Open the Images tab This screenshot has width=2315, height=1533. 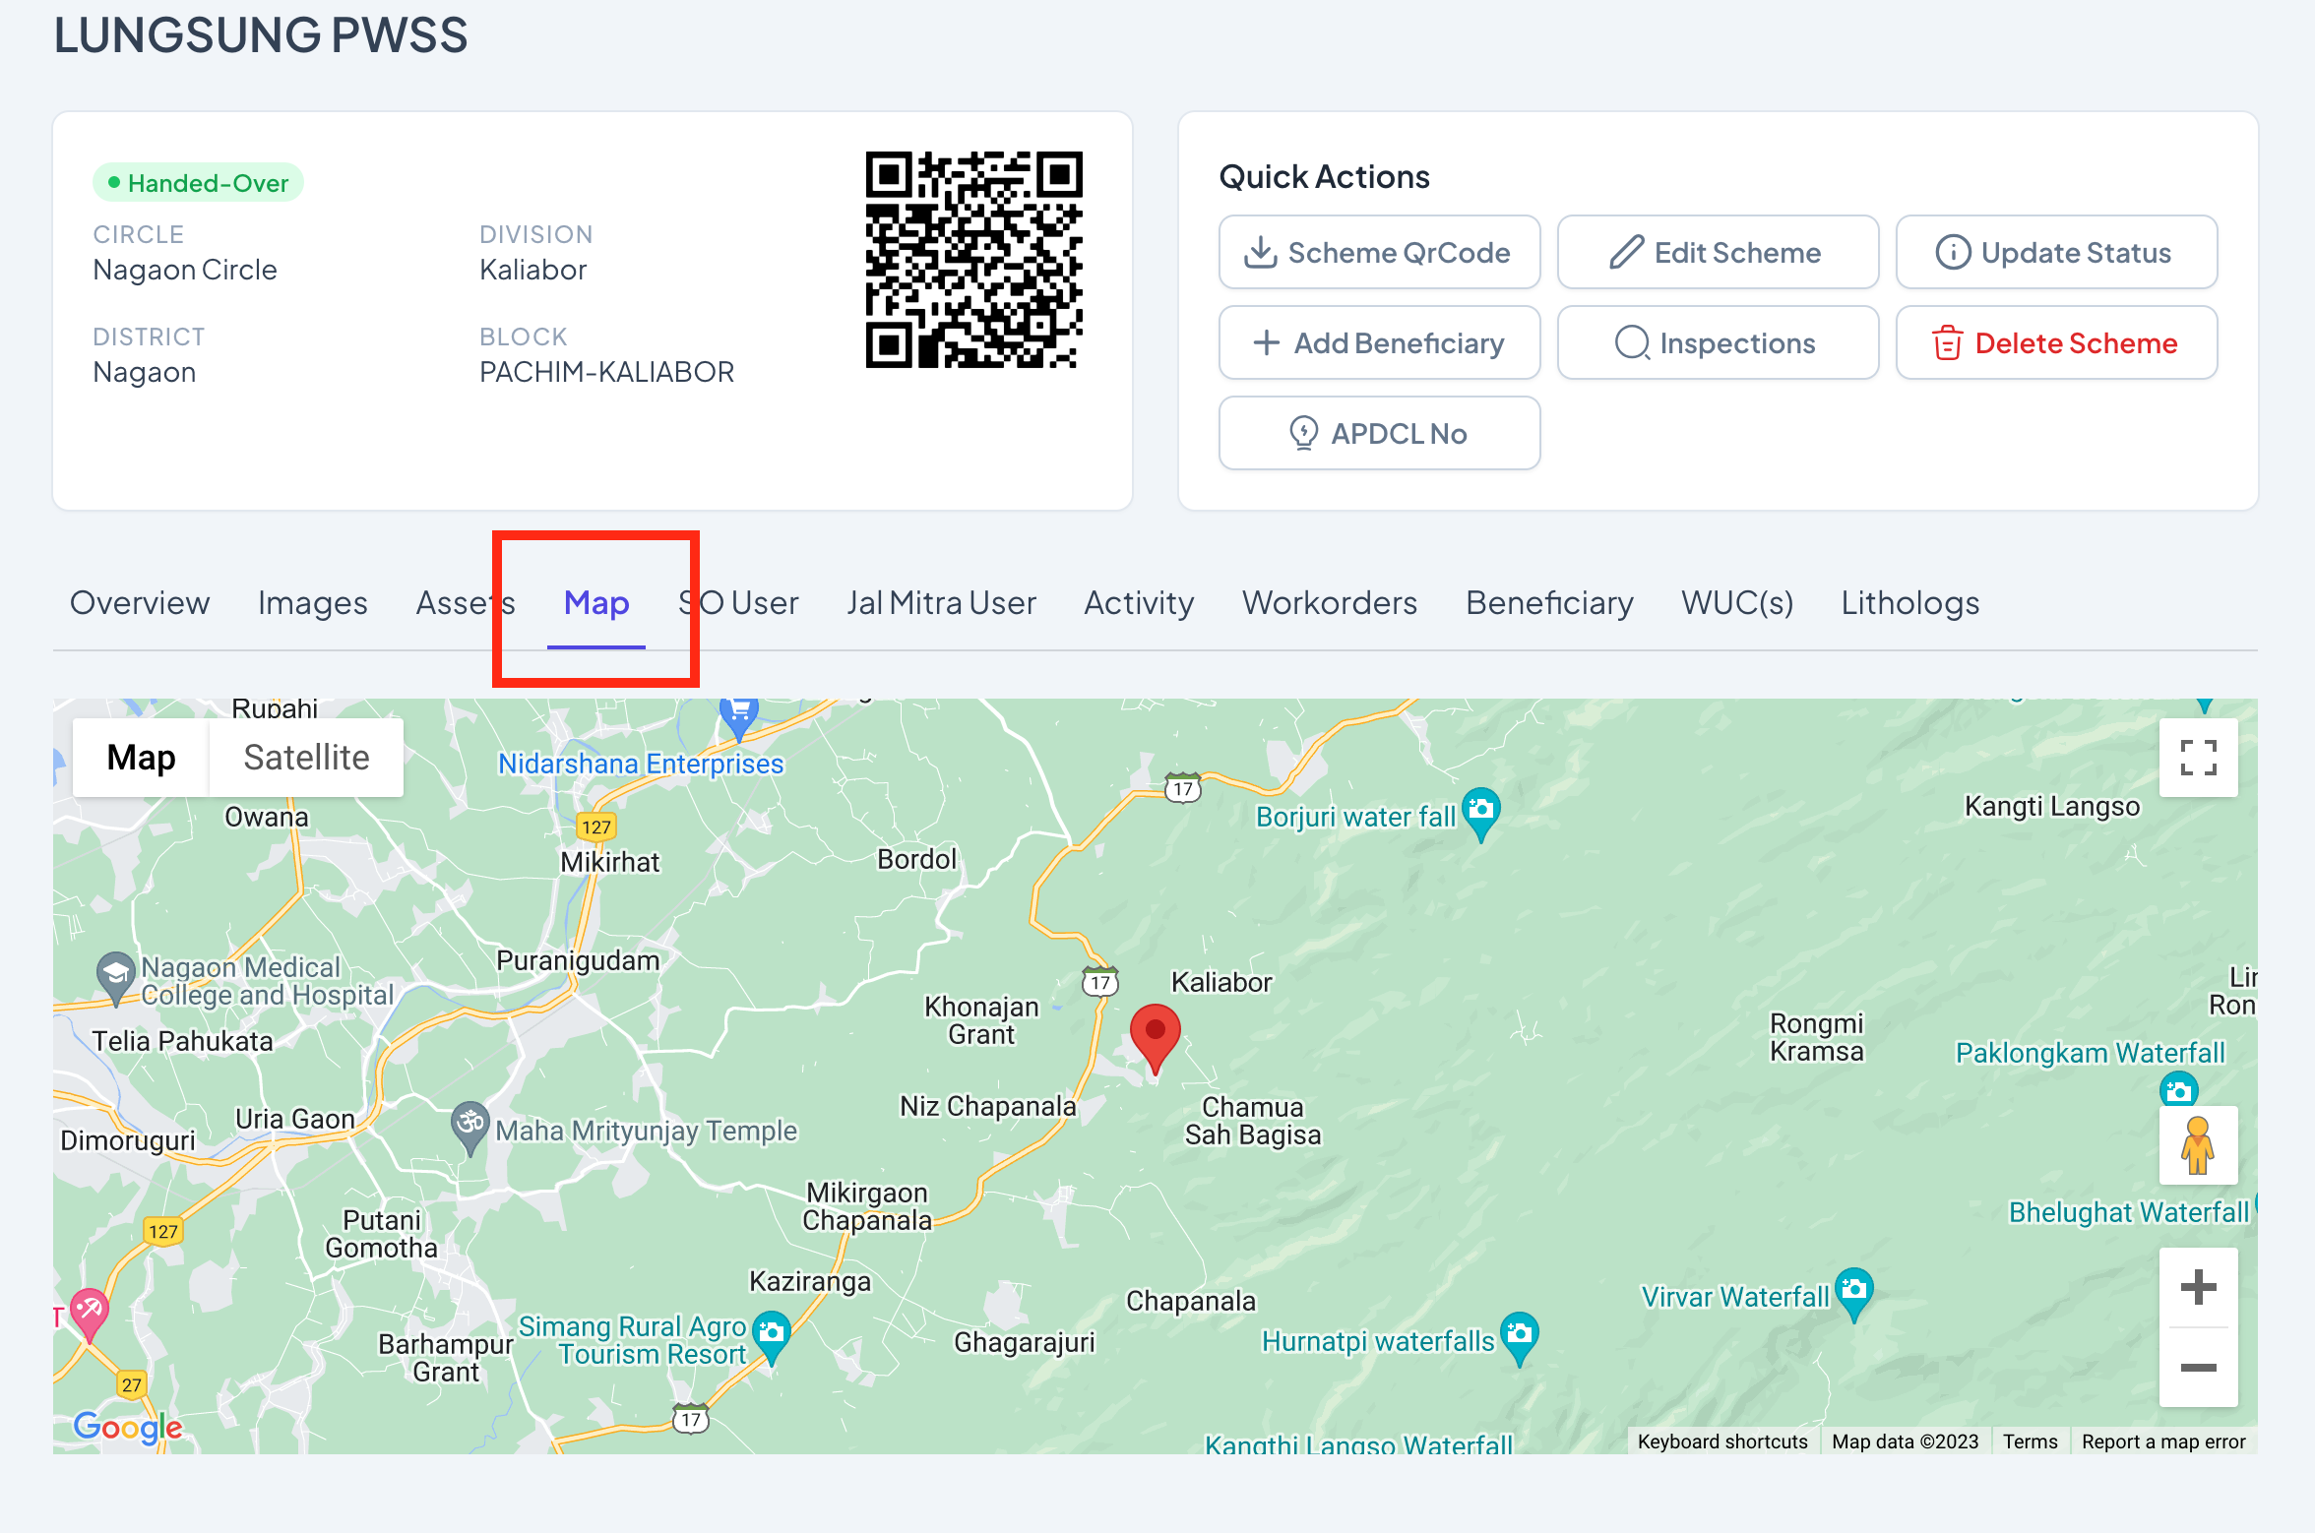[x=313, y=602]
